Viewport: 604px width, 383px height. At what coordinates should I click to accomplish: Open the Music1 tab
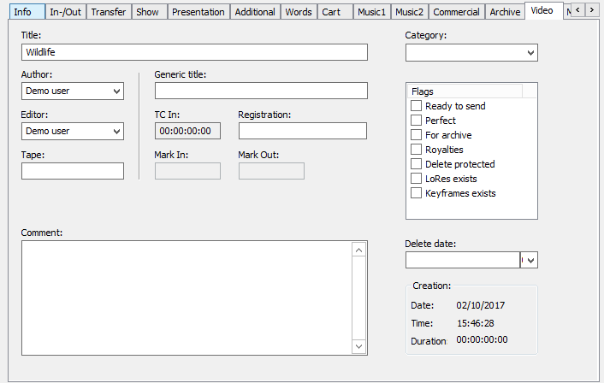pos(371,12)
